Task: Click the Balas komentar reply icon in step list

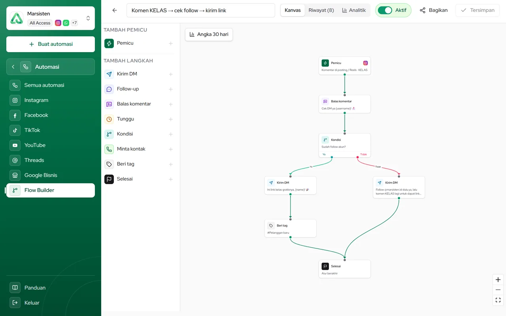Action: pos(109,104)
